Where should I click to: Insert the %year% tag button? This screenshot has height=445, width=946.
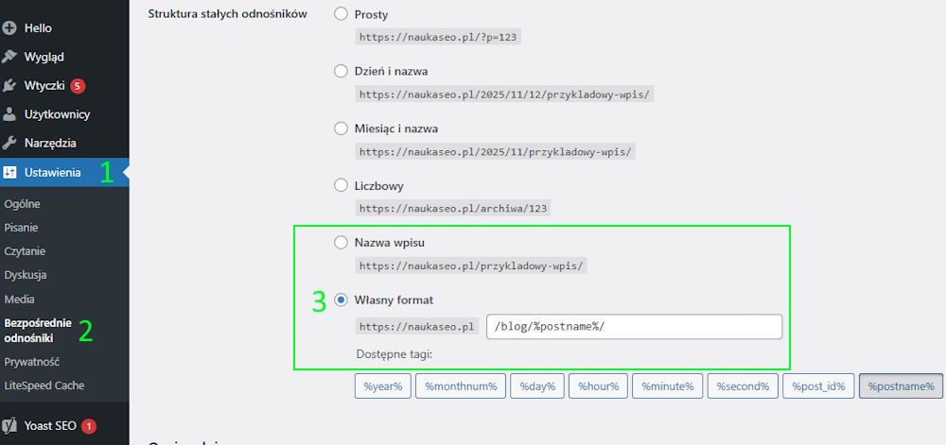tap(382, 386)
